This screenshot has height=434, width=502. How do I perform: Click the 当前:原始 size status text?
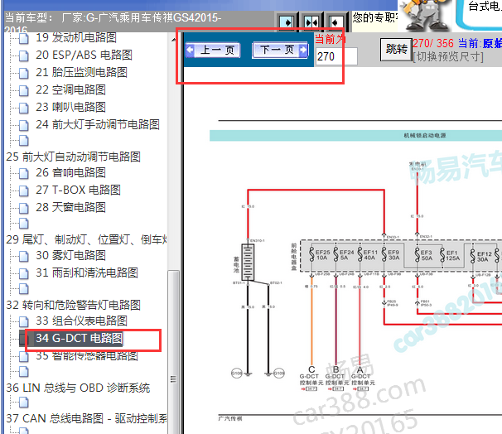[480, 43]
